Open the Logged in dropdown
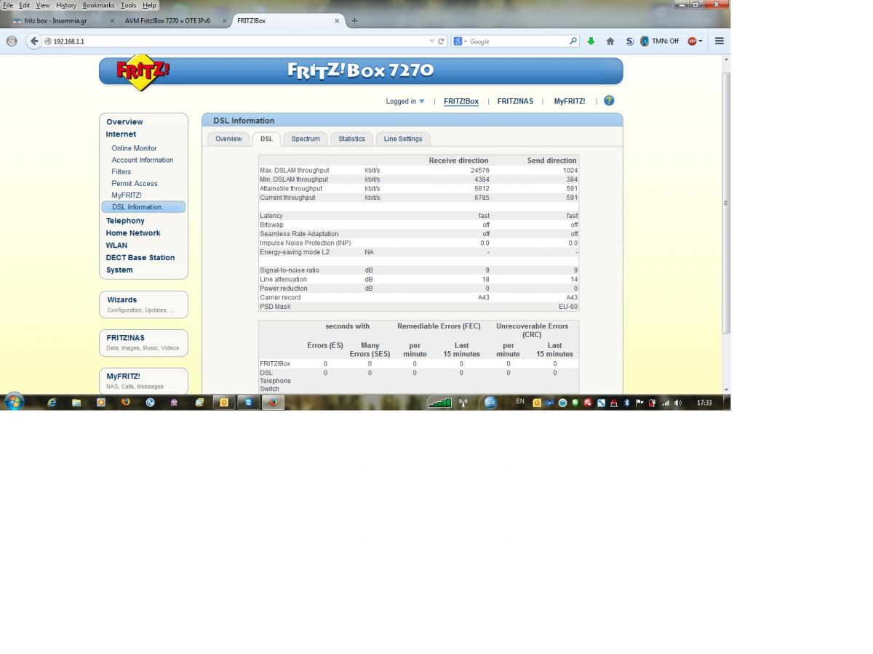Viewport: 873px width, 654px height. click(x=405, y=101)
